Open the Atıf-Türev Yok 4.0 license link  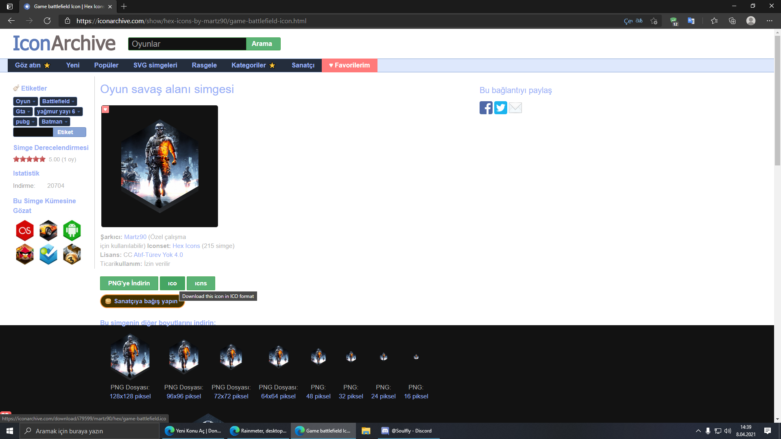click(x=158, y=255)
